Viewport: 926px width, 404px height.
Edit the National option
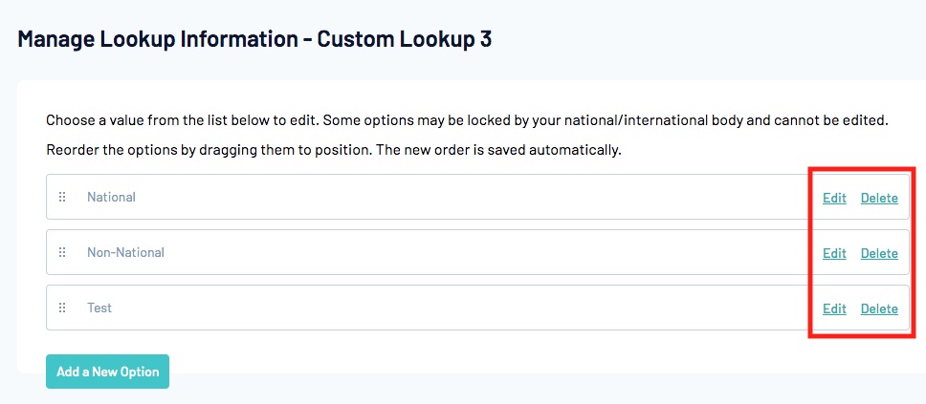834,199
